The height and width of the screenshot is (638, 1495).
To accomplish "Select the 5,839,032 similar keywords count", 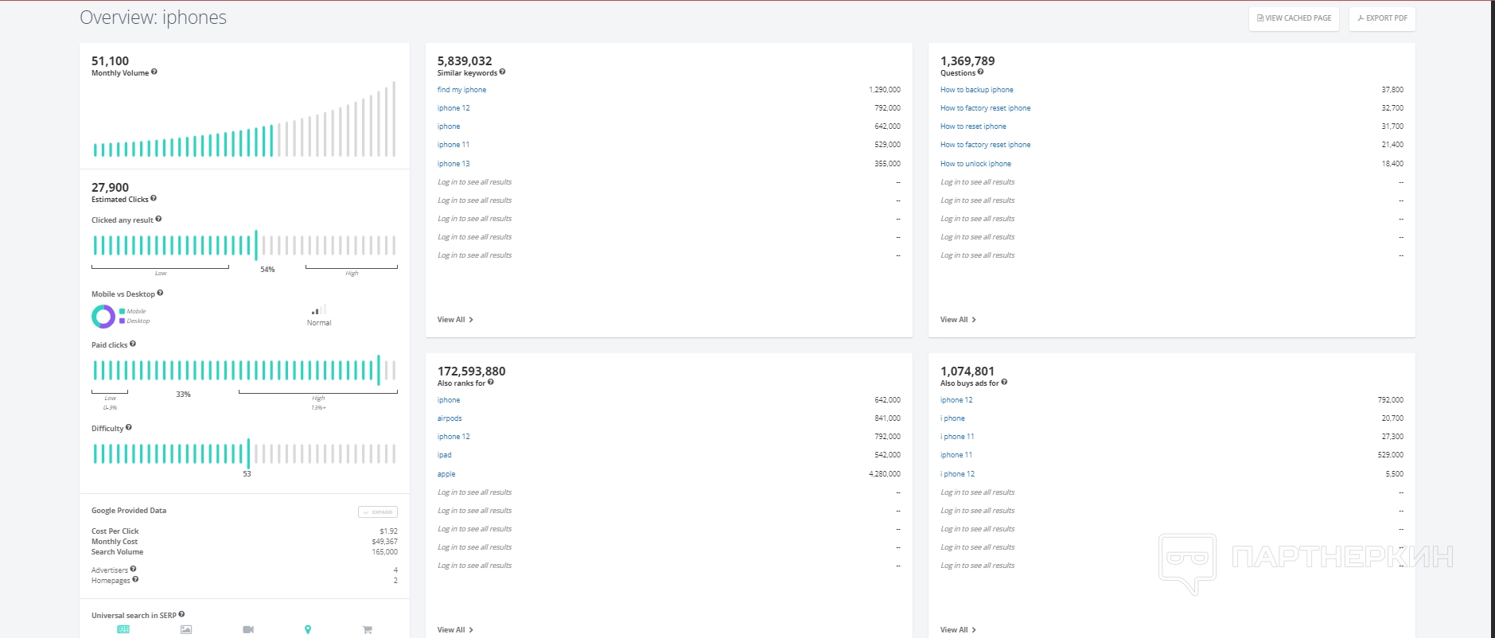I will [x=465, y=60].
